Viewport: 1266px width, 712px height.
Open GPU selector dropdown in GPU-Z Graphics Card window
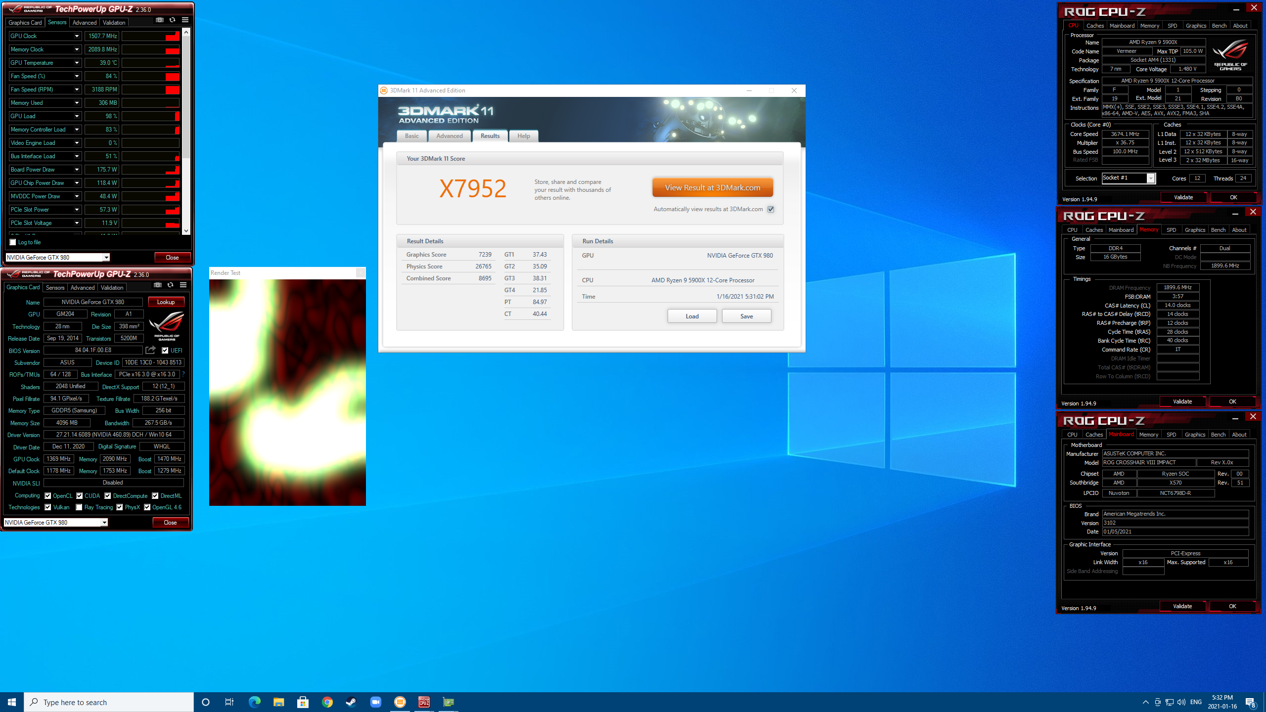(x=104, y=522)
